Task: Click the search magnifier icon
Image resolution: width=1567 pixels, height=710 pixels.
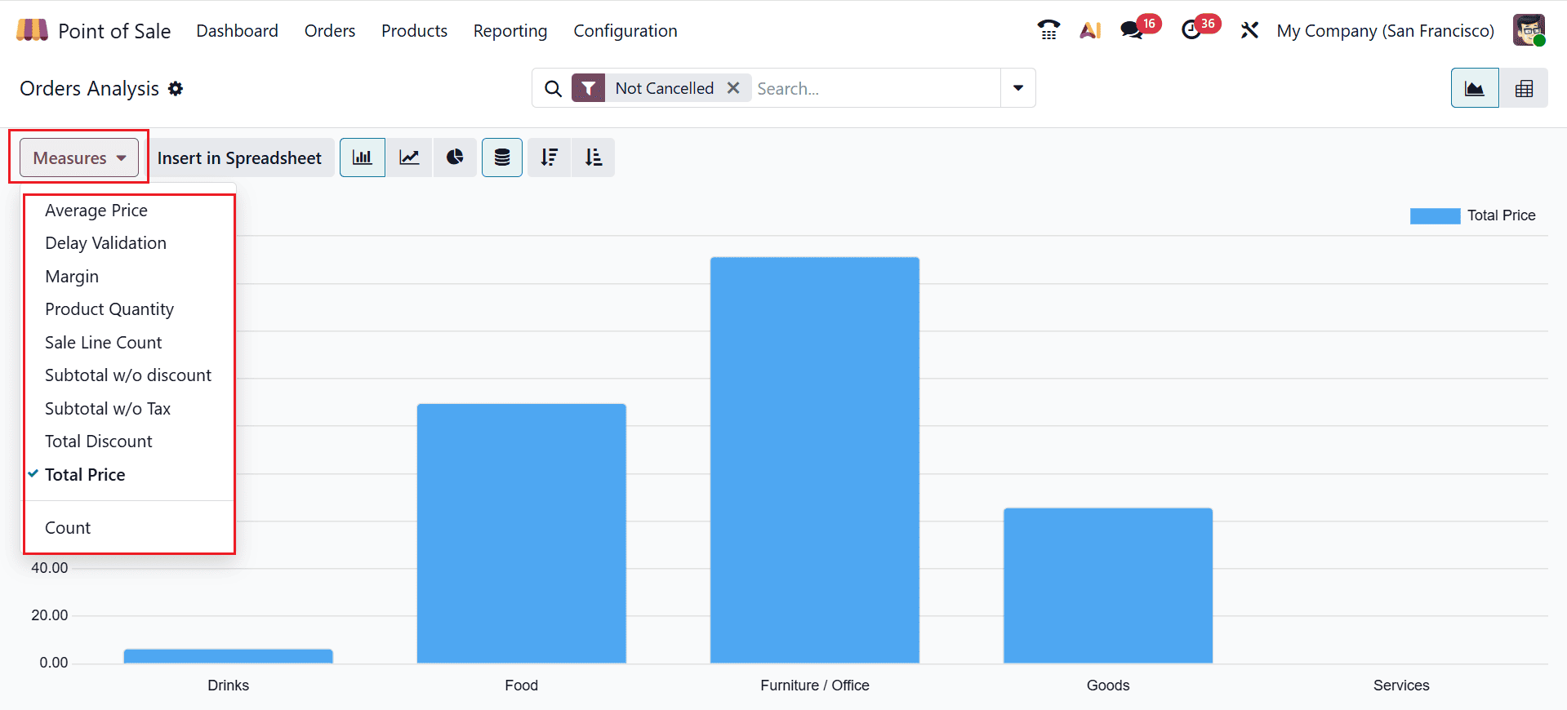Action: pyautogui.click(x=553, y=88)
